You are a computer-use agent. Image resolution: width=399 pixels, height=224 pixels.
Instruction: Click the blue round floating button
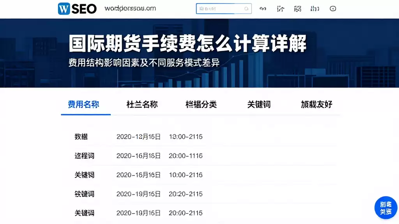tap(386, 208)
